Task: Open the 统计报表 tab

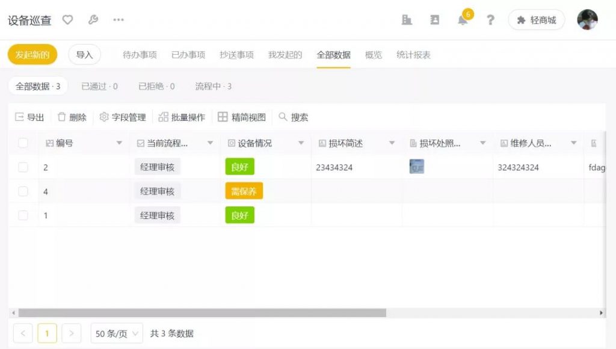Action: (413, 54)
